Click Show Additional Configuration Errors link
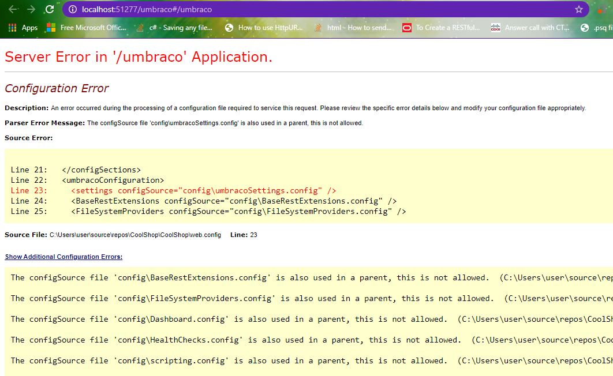 point(63,257)
